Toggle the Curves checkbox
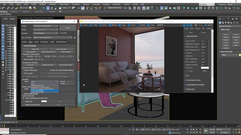241x135 pixels. coord(186,71)
